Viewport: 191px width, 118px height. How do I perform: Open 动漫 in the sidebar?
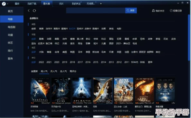[x=10, y=35]
